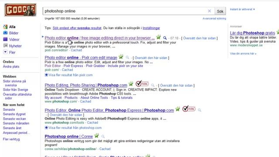Expand more results from pixlr.com plus icon
The width and height of the screenshot is (279, 157).
pos(46,75)
